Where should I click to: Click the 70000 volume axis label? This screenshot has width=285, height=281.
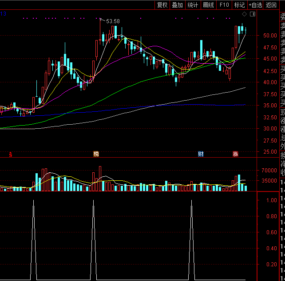[269, 171]
